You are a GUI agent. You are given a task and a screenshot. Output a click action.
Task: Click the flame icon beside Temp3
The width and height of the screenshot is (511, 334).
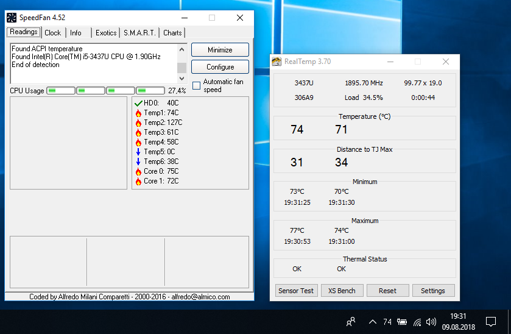138,132
